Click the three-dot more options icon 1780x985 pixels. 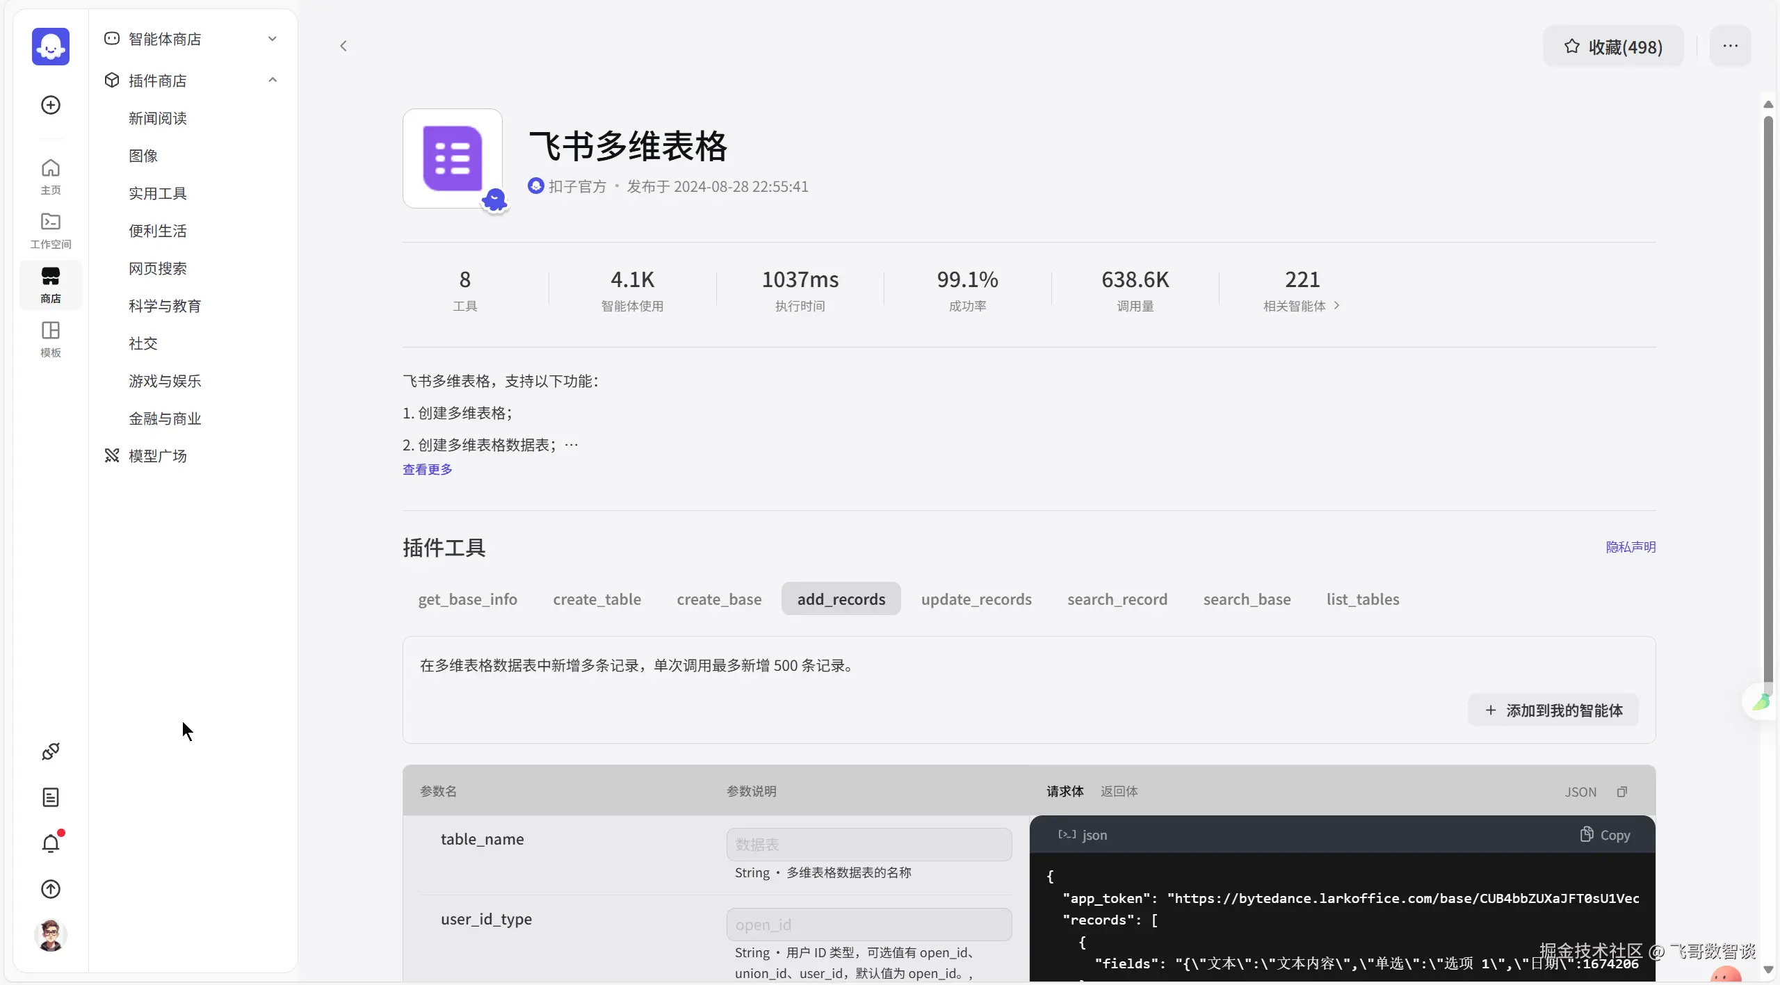point(1730,46)
